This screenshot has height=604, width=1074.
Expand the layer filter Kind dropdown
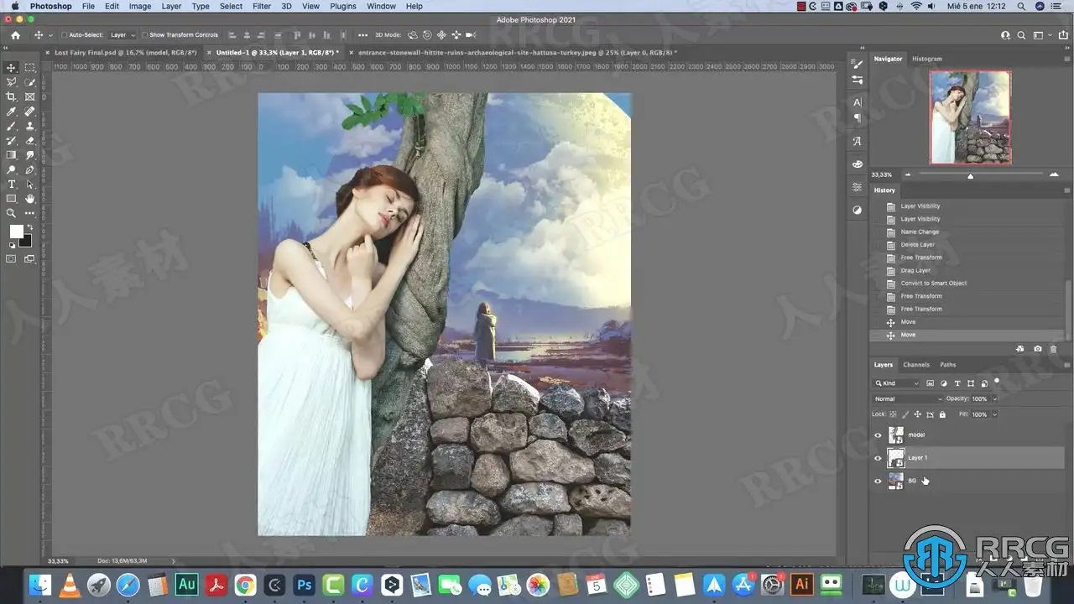pyautogui.click(x=897, y=383)
